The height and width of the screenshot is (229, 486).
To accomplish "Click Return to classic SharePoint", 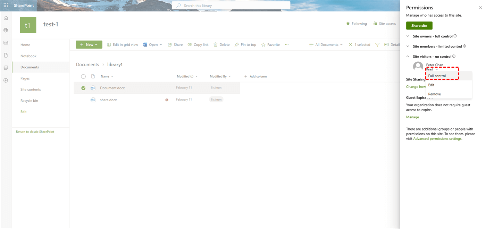I will coord(35,132).
